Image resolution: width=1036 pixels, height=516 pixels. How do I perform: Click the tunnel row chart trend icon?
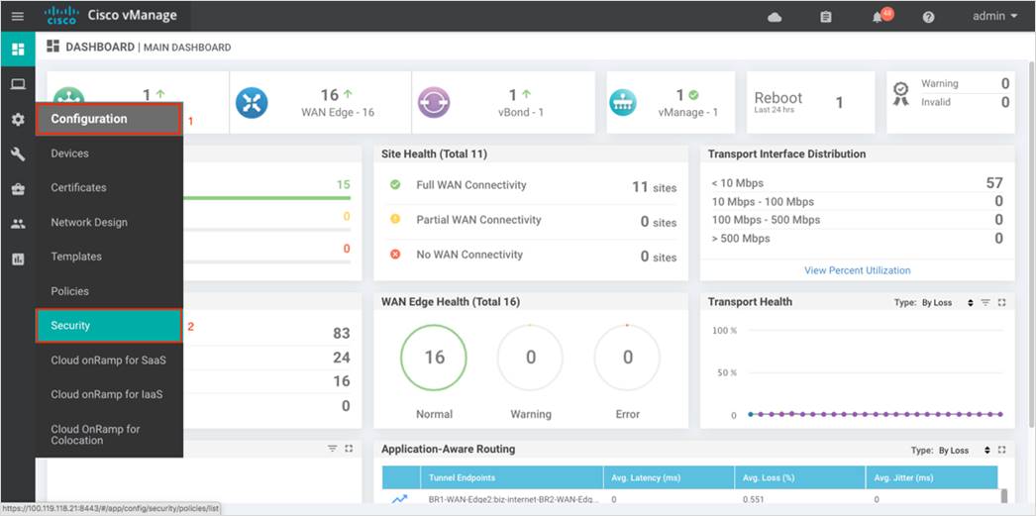400,499
